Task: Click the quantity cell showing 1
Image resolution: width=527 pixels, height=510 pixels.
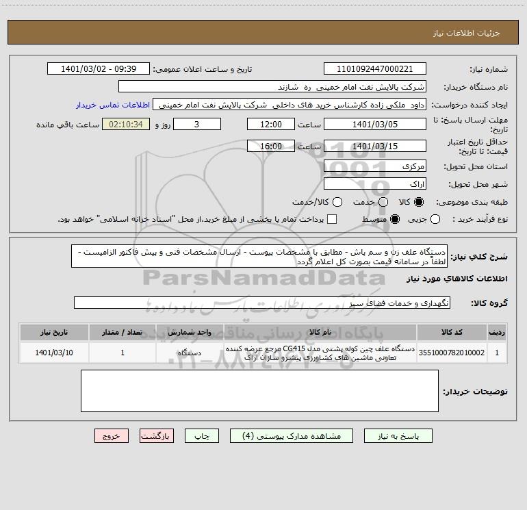Action: [123, 353]
